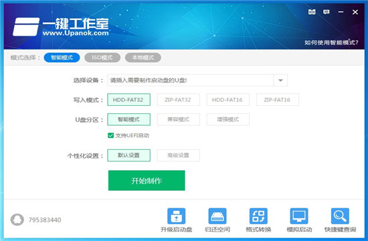Click QQ number 795383440
Viewport: 368px width, 241px height.
click(x=45, y=220)
